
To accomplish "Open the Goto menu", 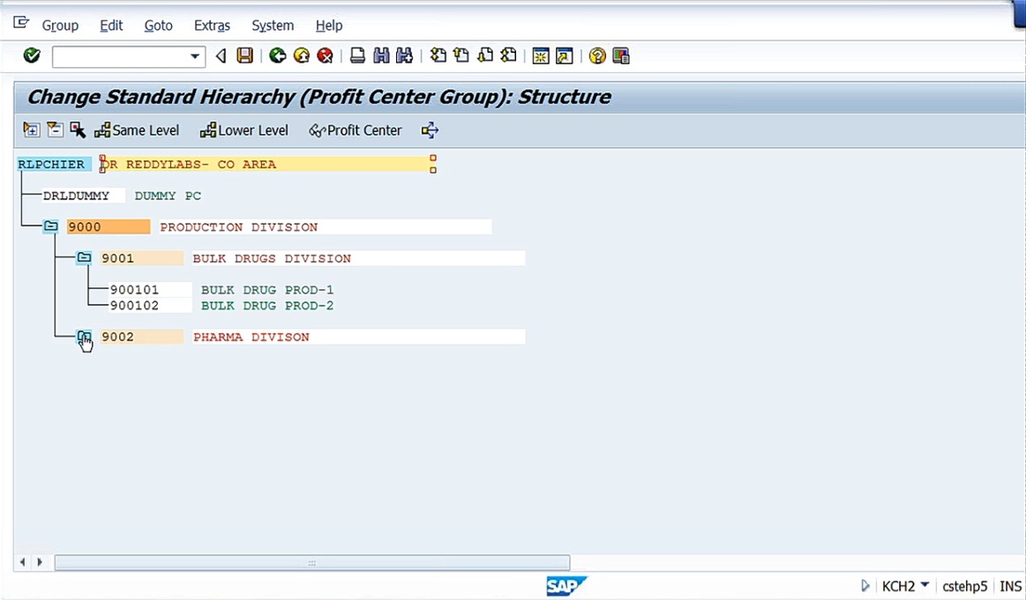I will coord(158,26).
